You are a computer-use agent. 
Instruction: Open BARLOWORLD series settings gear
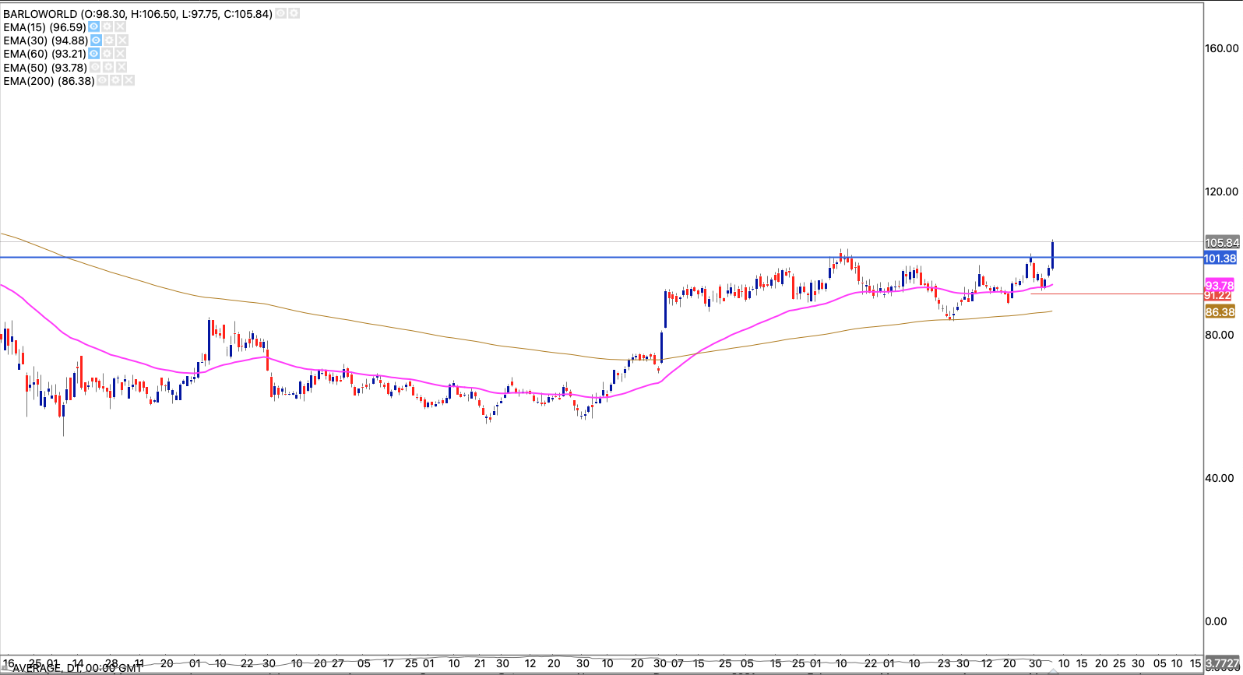pos(294,14)
